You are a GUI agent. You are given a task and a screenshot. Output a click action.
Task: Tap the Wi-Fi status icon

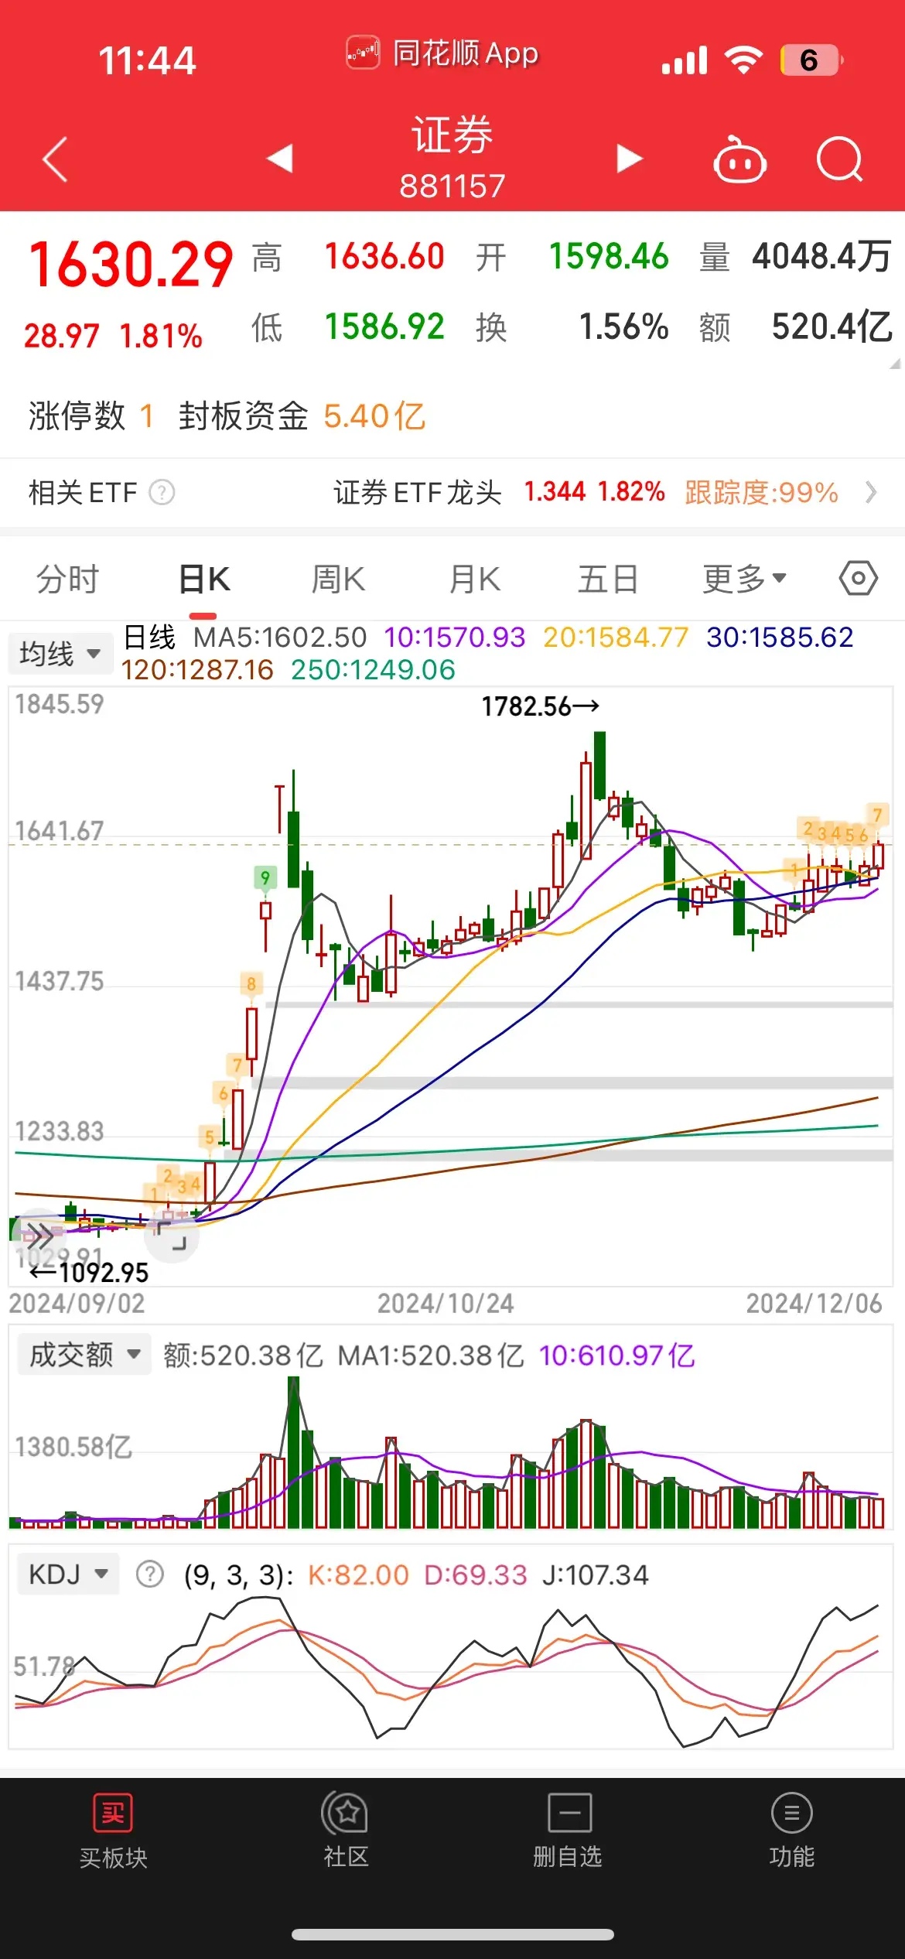click(x=743, y=60)
